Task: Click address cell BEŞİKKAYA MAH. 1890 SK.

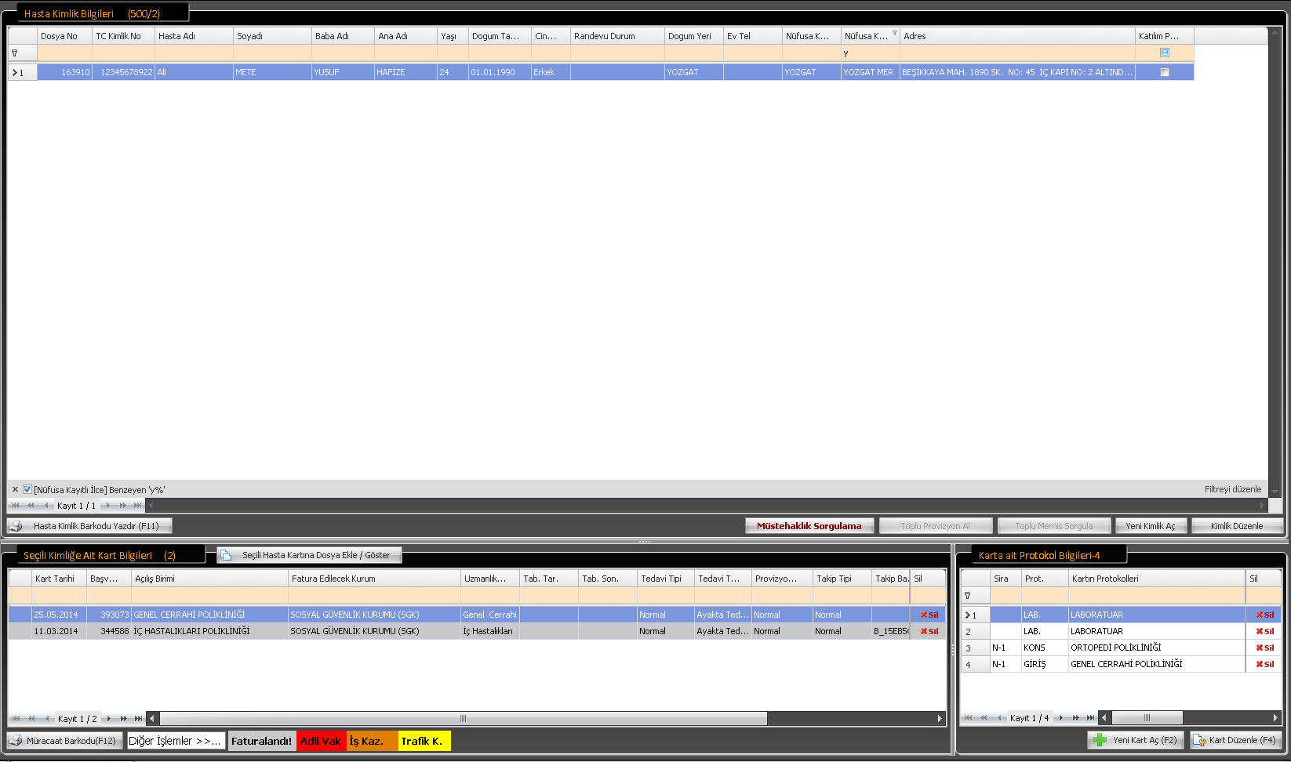Action: 1017,72
